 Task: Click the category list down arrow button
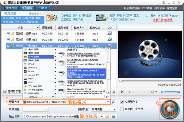53,97
